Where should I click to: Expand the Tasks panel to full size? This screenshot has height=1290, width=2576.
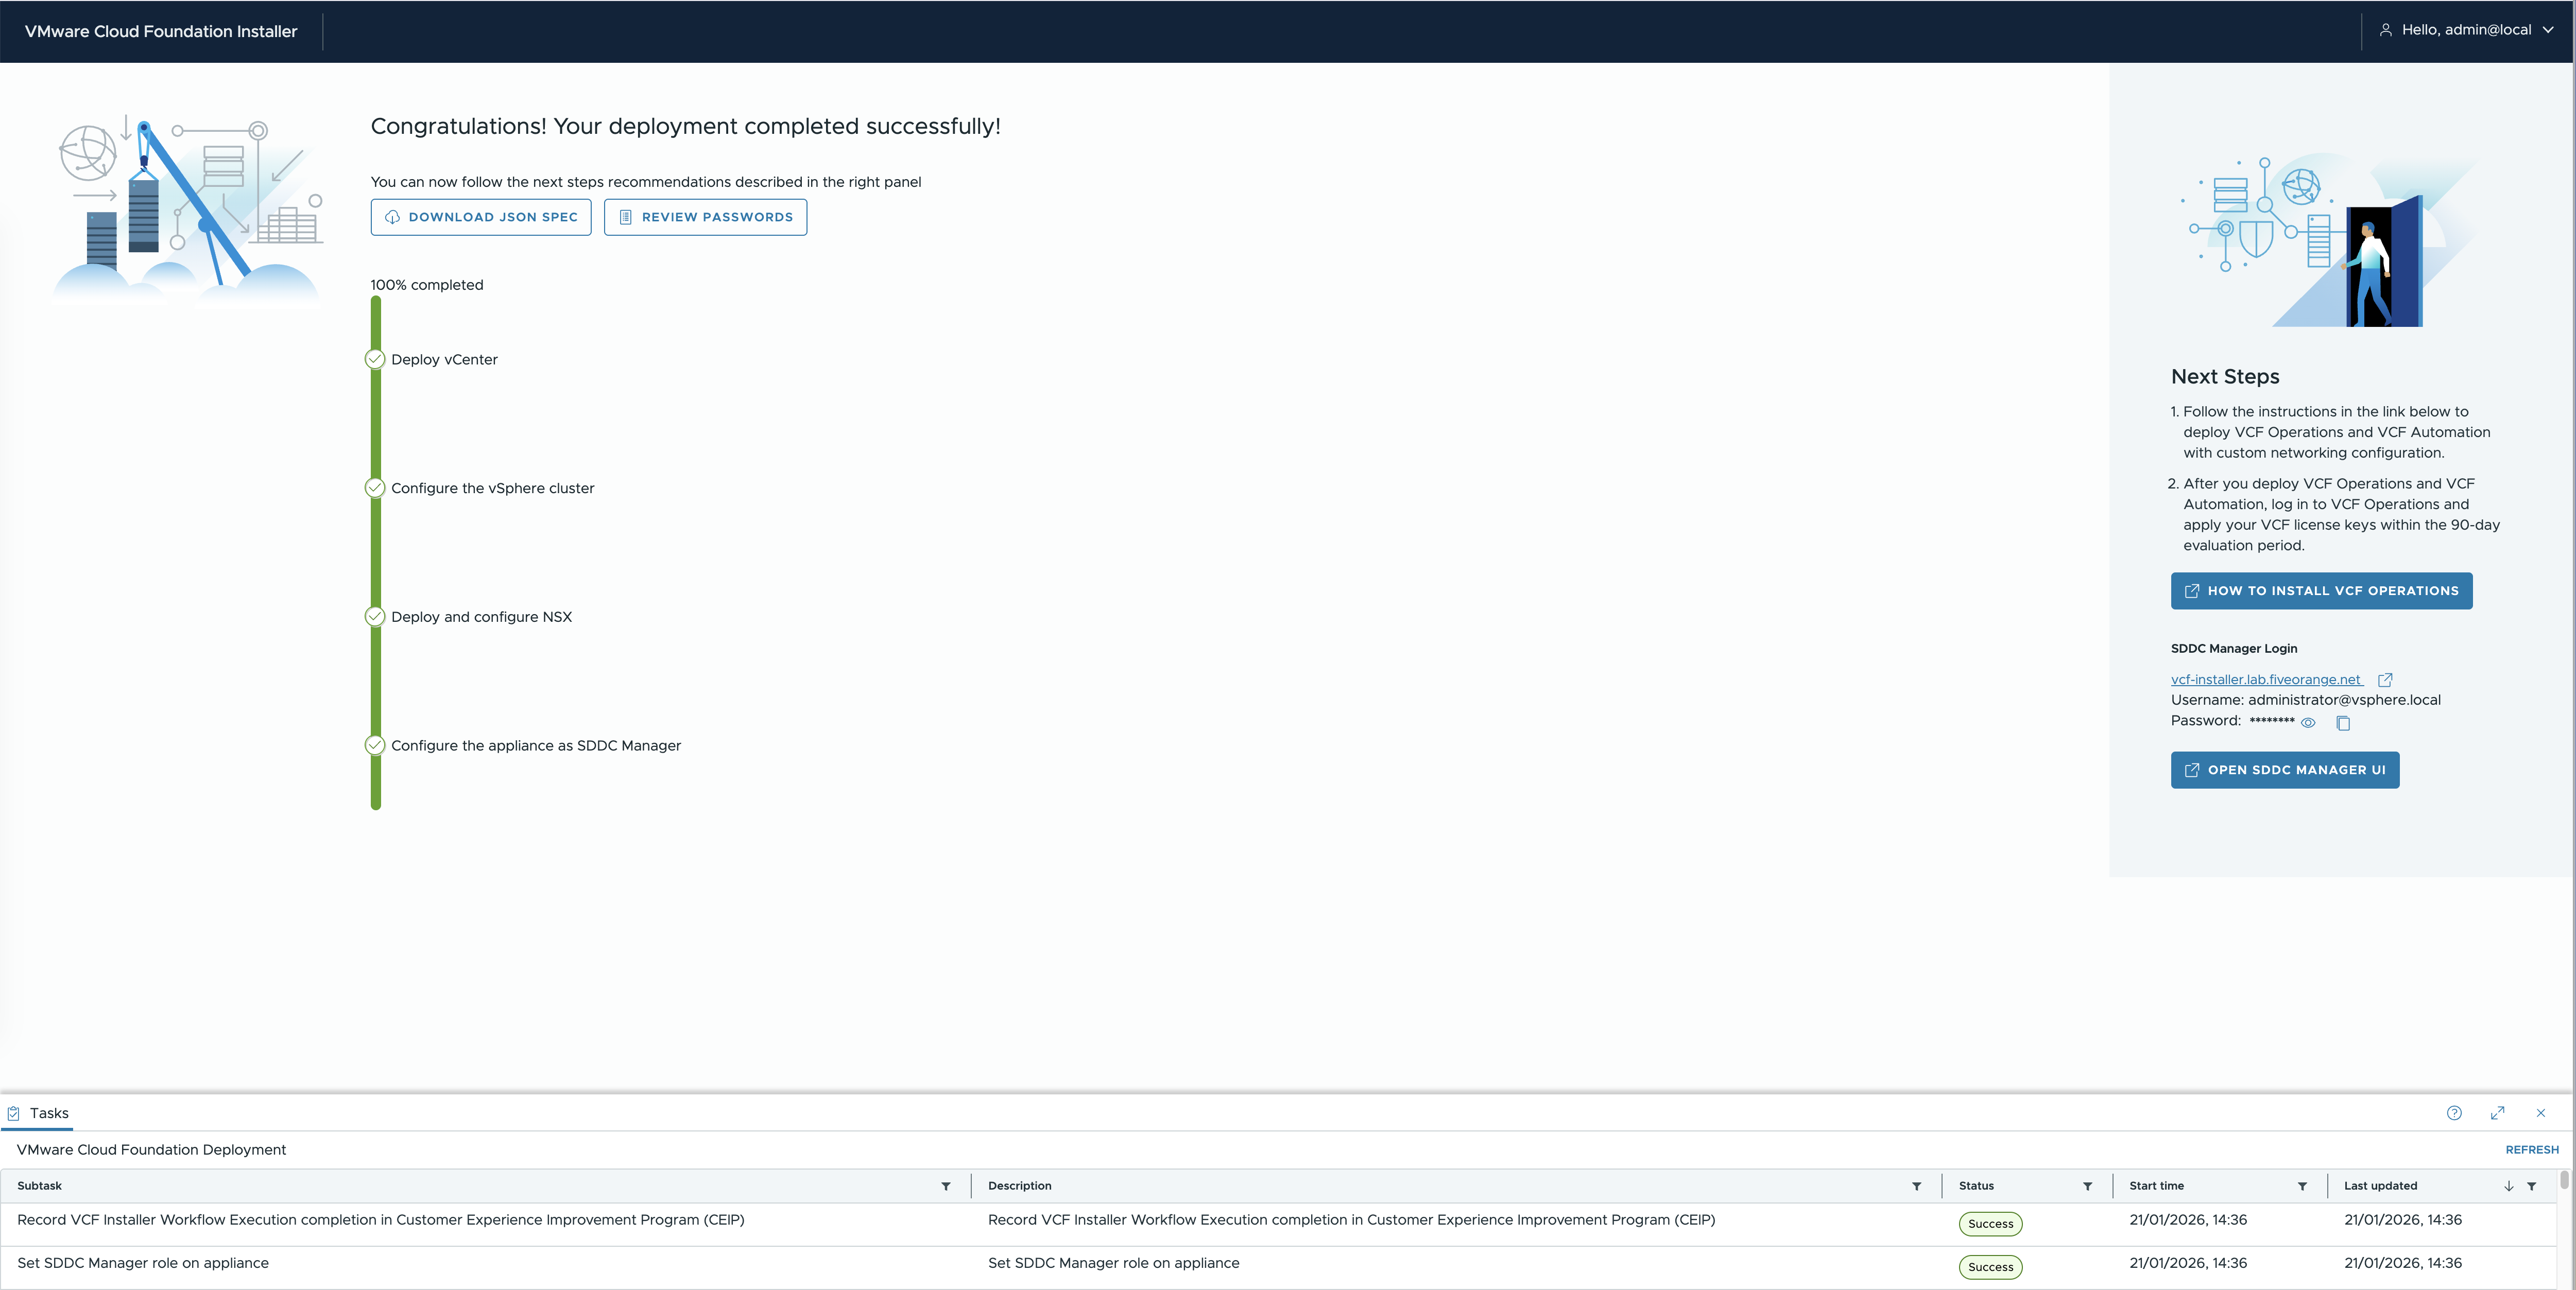(2497, 1113)
